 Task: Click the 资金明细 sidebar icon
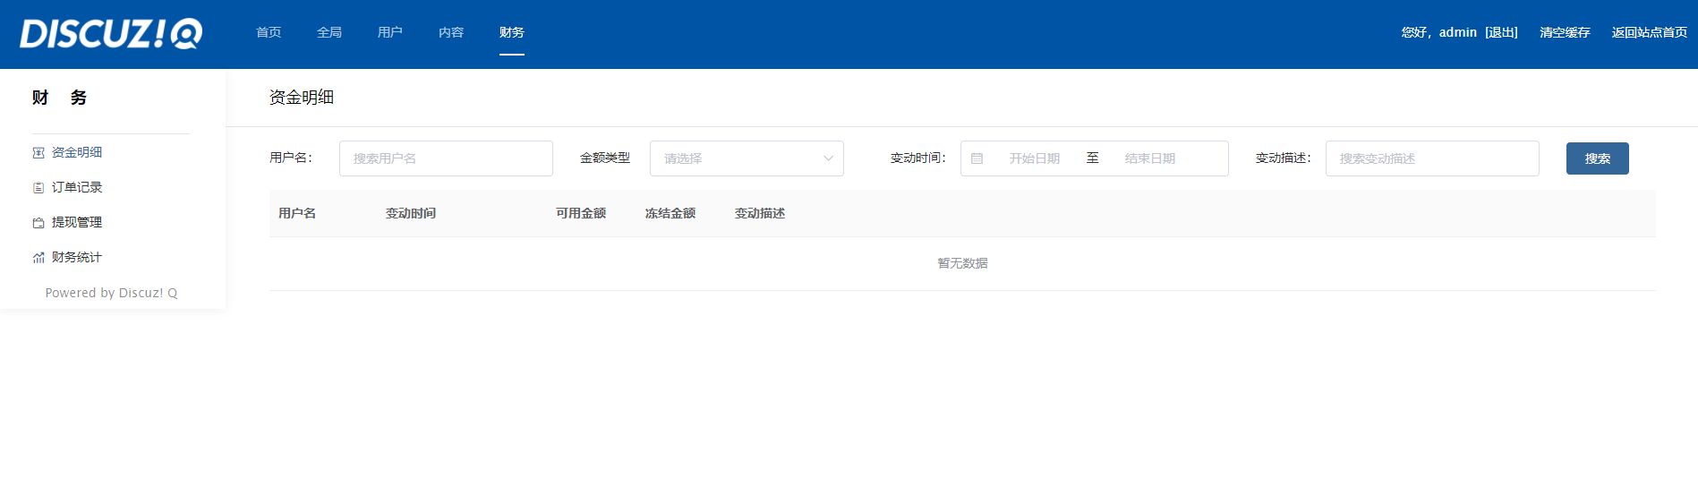(38, 153)
